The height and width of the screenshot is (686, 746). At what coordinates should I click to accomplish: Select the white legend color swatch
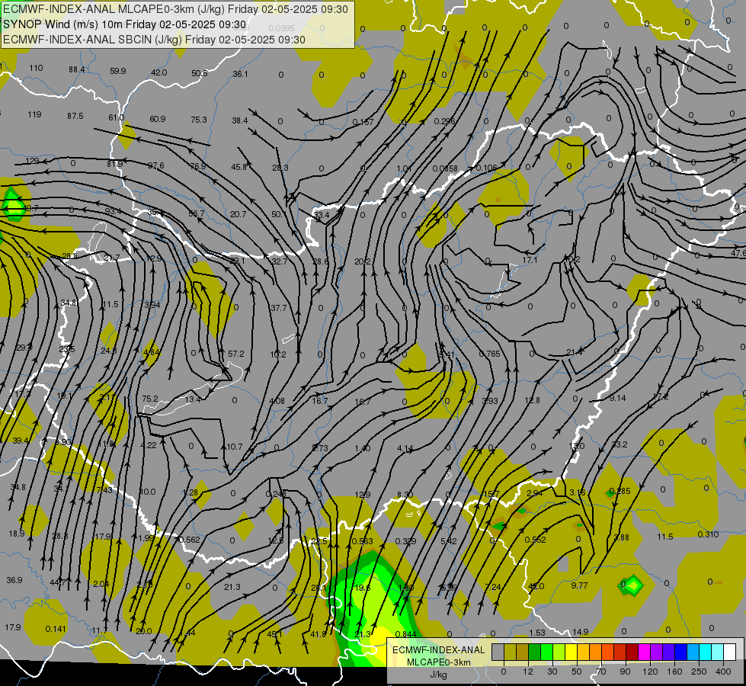click(x=730, y=652)
